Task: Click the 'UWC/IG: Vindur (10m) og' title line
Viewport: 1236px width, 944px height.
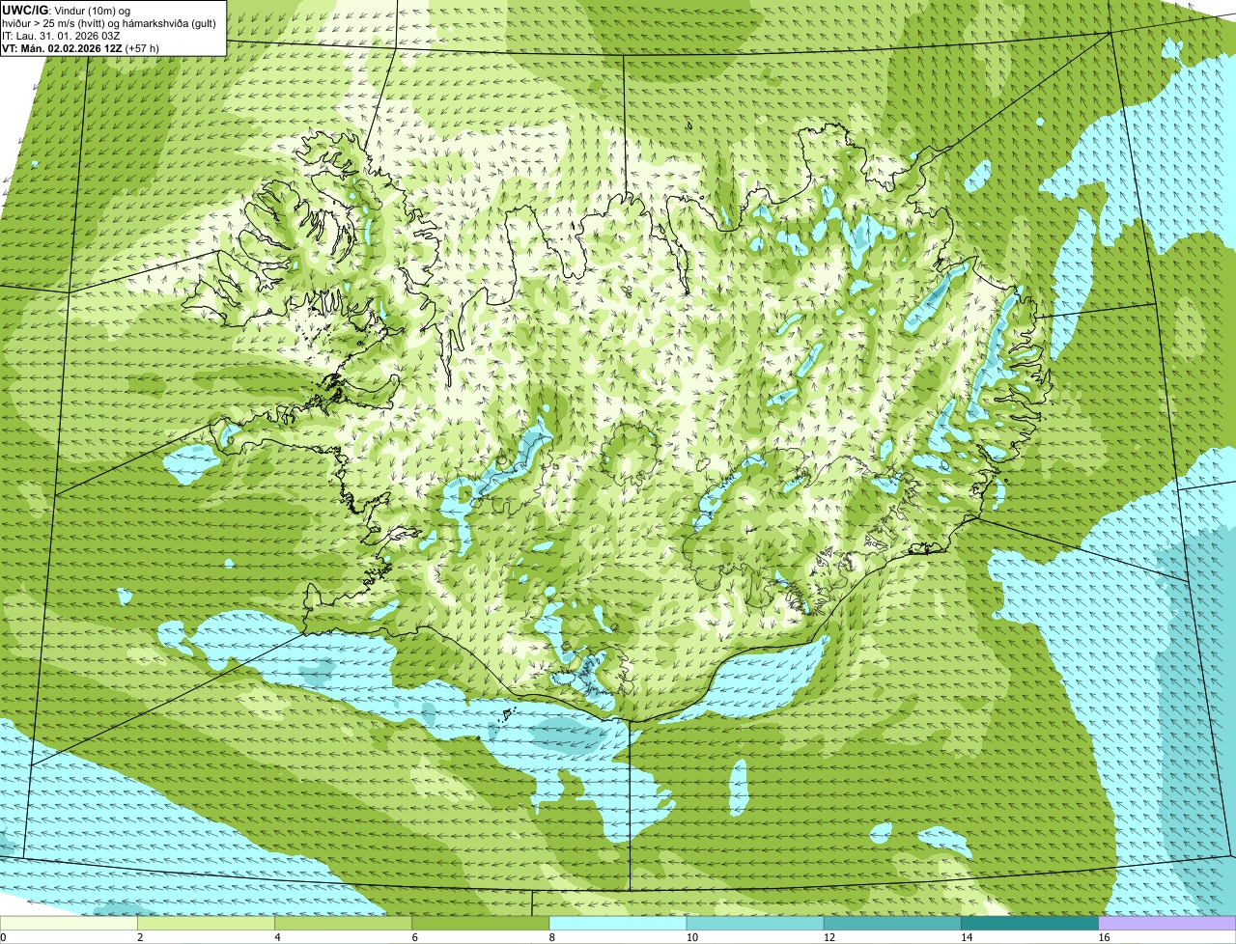Action: 67,10
